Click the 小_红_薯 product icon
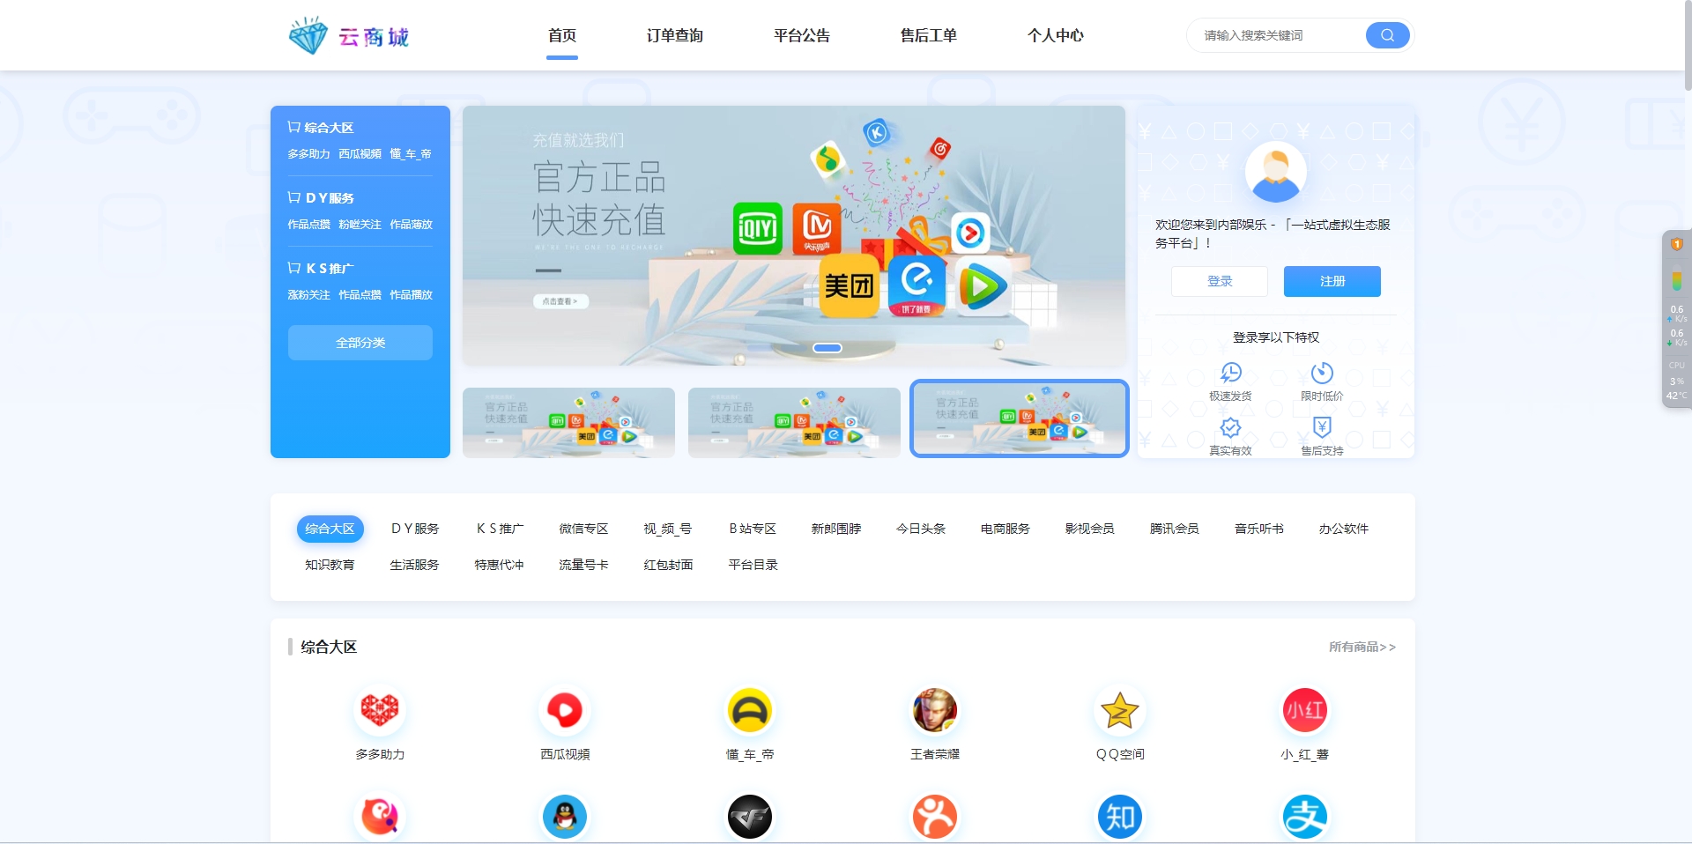 click(1304, 710)
